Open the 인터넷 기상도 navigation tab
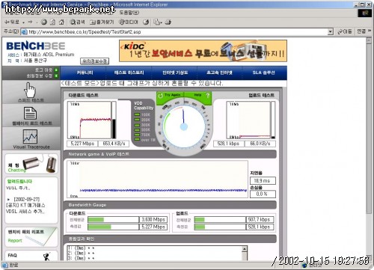The image size is (374, 270). click(x=175, y=73)
